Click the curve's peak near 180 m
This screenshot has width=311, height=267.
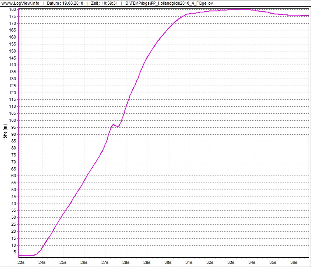click(235, 9)
